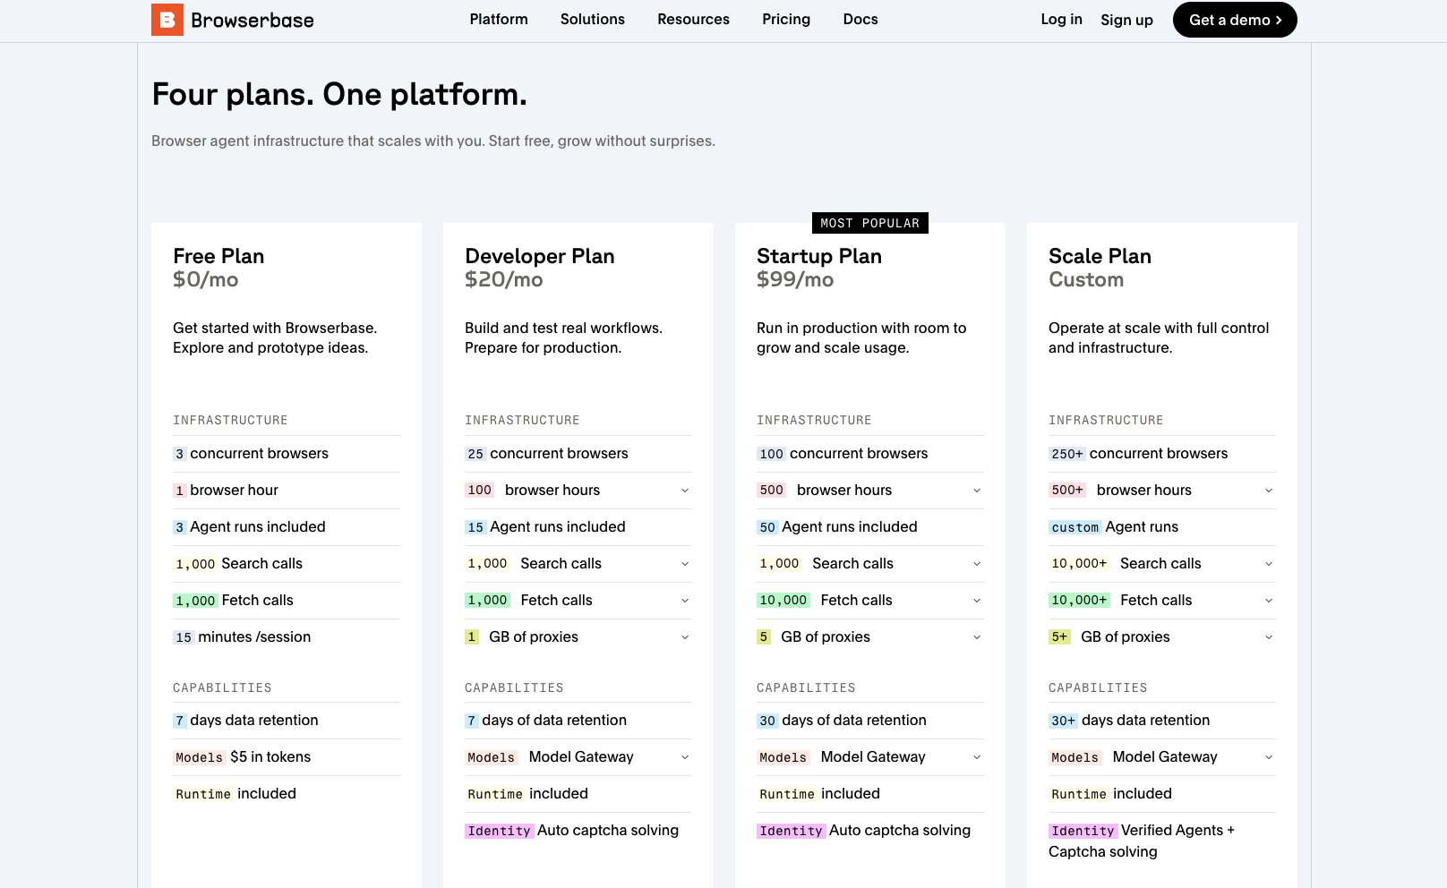The image size is (1447, 888).
Task: Click the Log in link
Action: click(x=1061, y=19)
